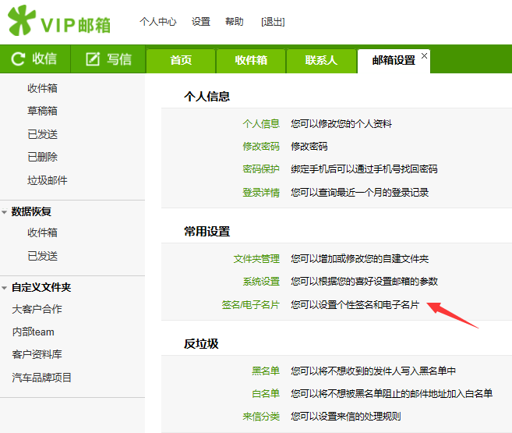Open the 垃圾邮件 folder
512x433 pixels.
[48, 180]
